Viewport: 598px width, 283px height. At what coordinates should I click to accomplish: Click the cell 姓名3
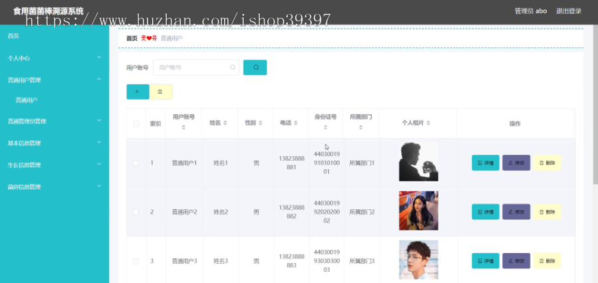pyautogui.click(x=221, y=261)
